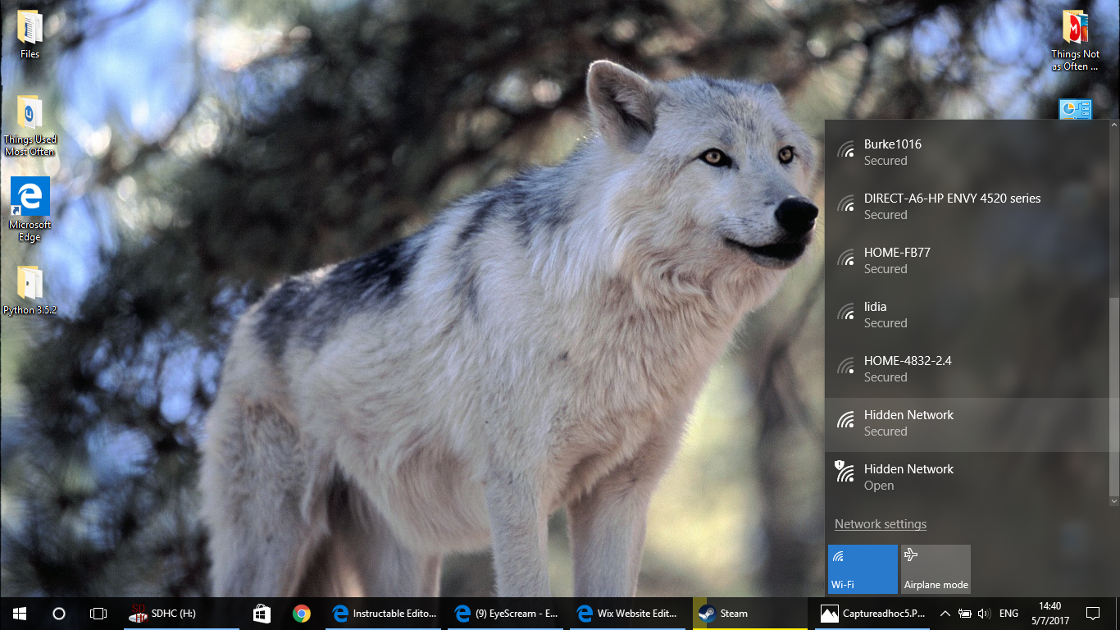The width and height of the screenshot is (1120, 630).
Task: Switch to Captureadhoc5 photo window
Action: (x=872, y=613)
